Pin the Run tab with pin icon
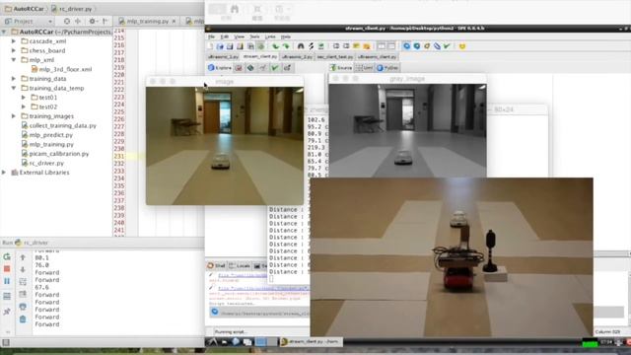Image resolution: width=631 pixels, height=355 pixels. click(x=7, y=312)
